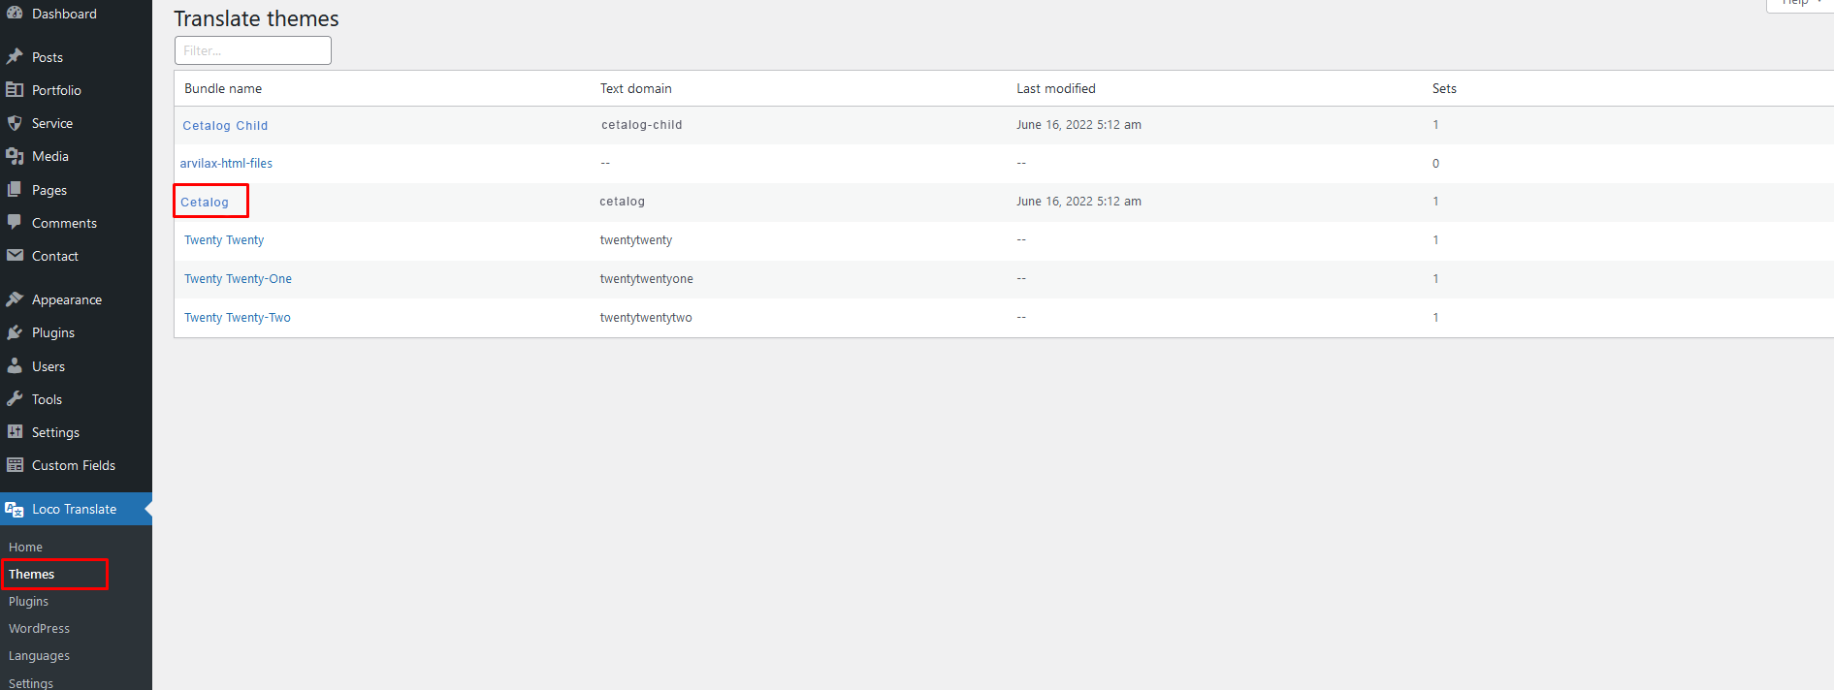Sort by Last modified column header

(x=1055, y=88)
